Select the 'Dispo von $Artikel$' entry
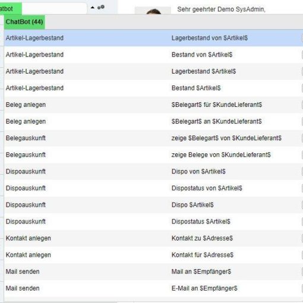 pos(153,172)
